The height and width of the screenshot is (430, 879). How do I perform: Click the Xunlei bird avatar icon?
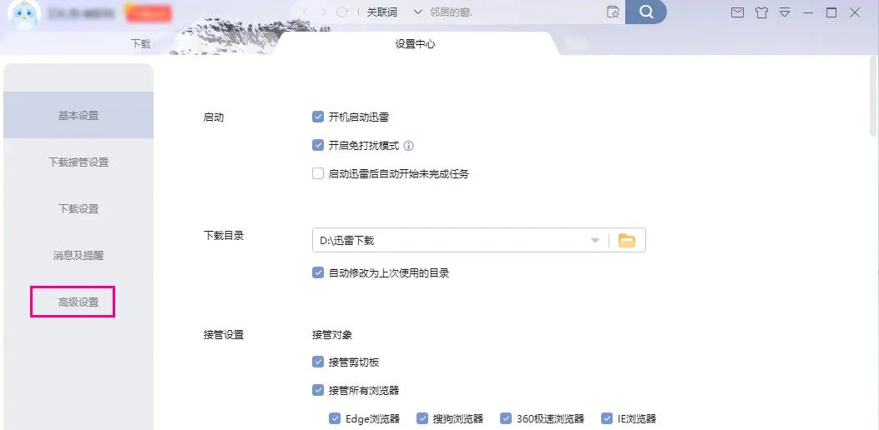point(24,14)
